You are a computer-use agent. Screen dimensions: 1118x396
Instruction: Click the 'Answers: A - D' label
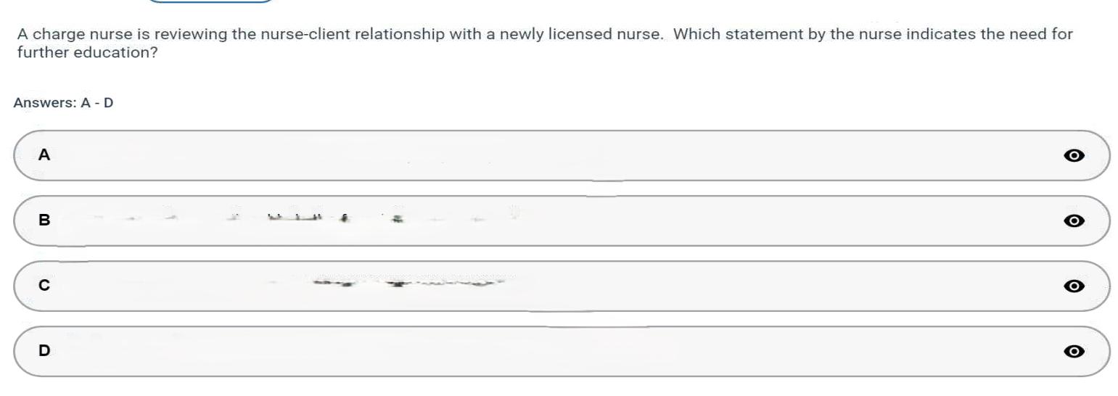pos(63,103)
